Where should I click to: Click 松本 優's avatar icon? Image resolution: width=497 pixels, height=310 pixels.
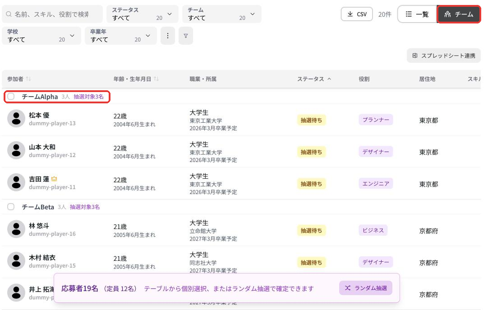[x=16, y=119]
